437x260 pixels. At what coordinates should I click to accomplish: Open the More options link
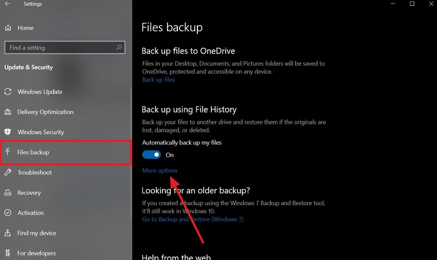160,171
